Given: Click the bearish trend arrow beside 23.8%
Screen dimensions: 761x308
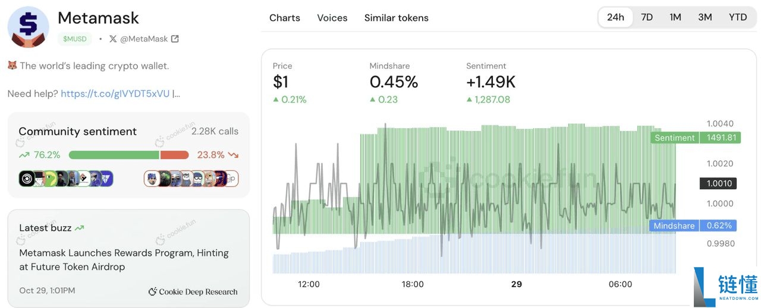Looking at the screenshot, I should [233, 155].
